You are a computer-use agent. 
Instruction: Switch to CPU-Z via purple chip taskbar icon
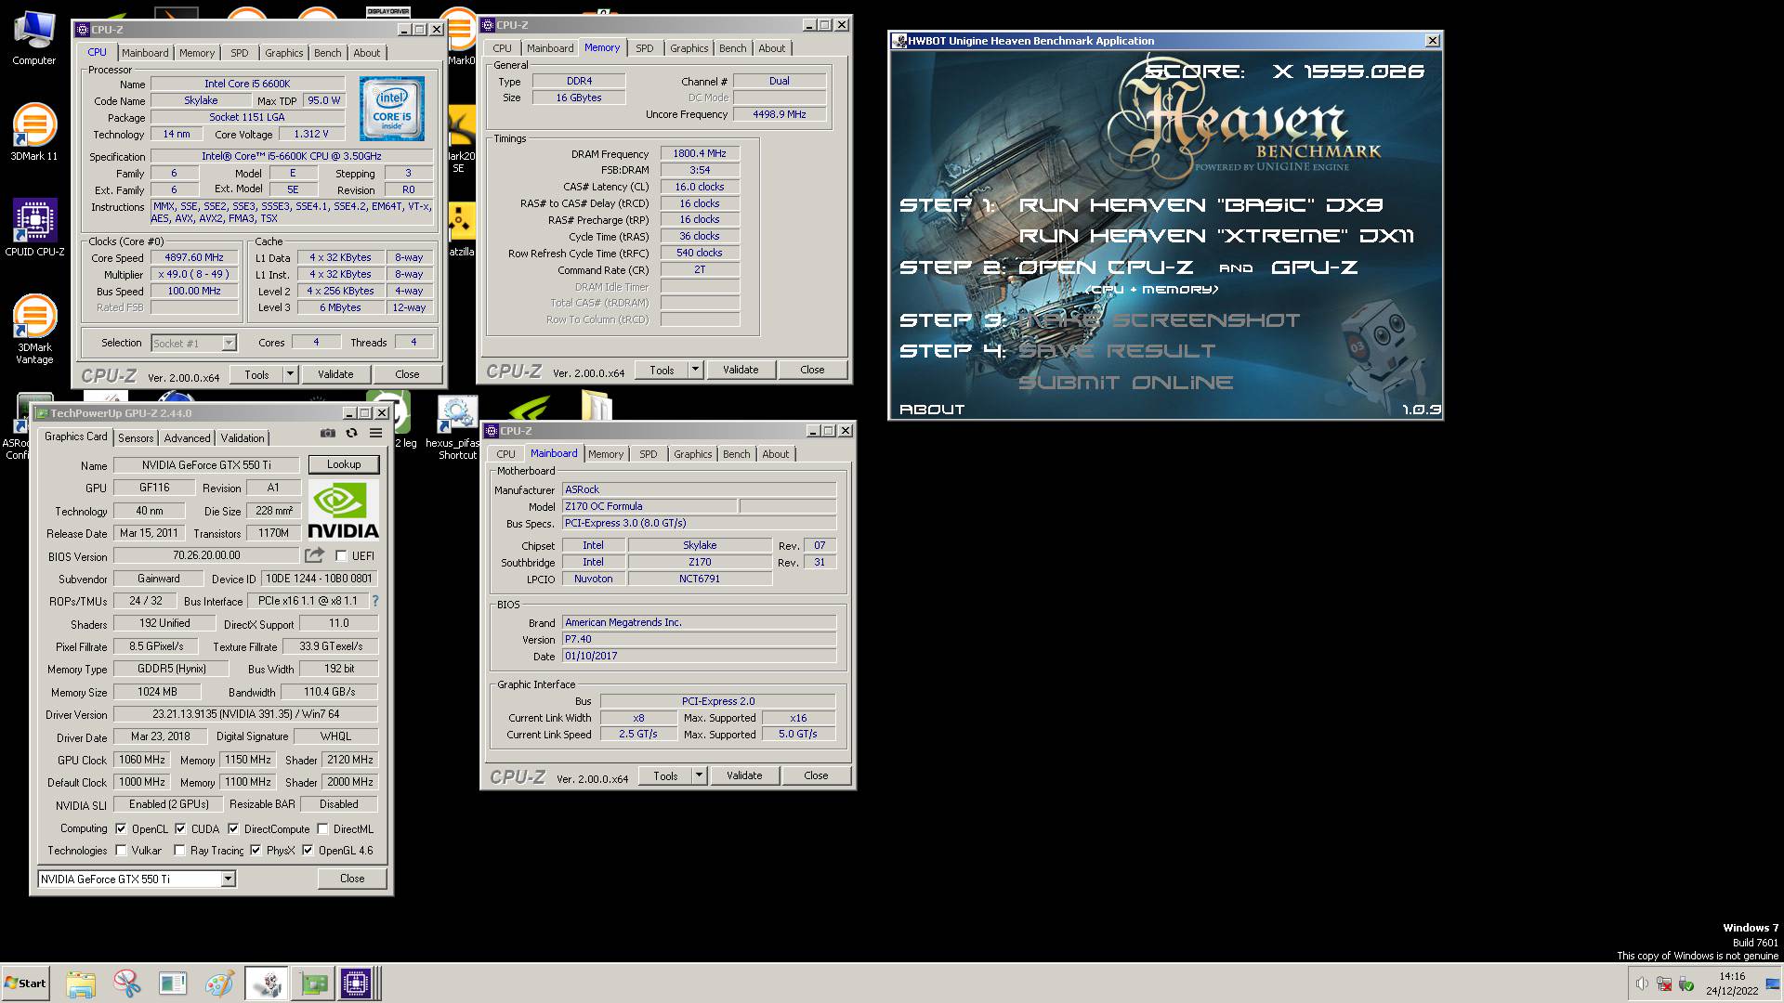pos(356,983)
